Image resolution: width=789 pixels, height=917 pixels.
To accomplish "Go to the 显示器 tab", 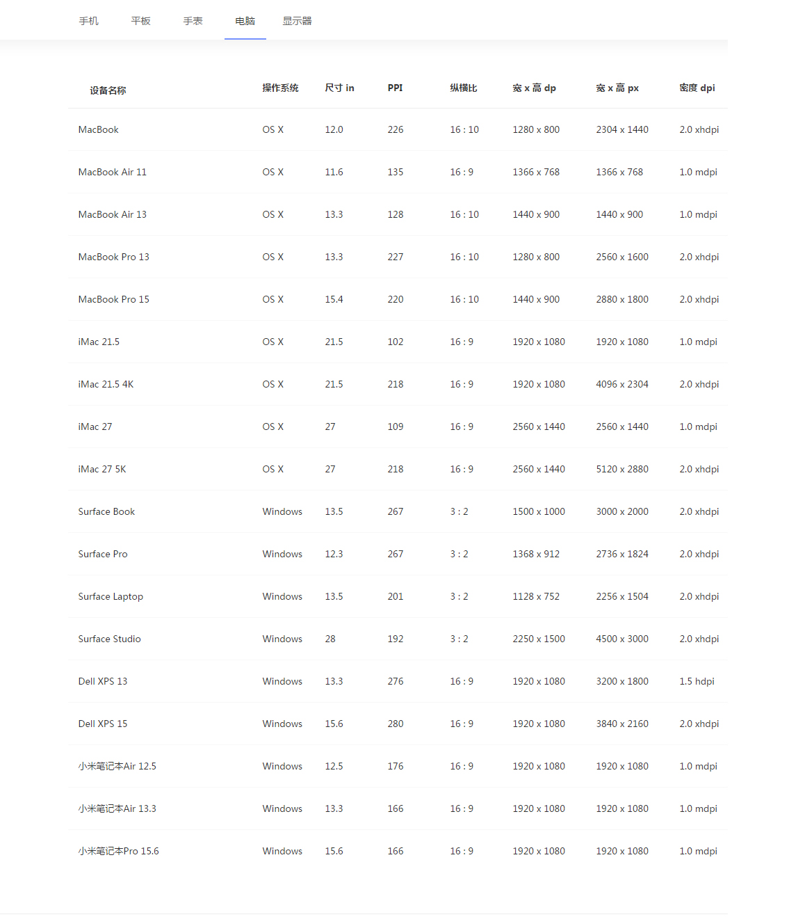I will [298, 21].
